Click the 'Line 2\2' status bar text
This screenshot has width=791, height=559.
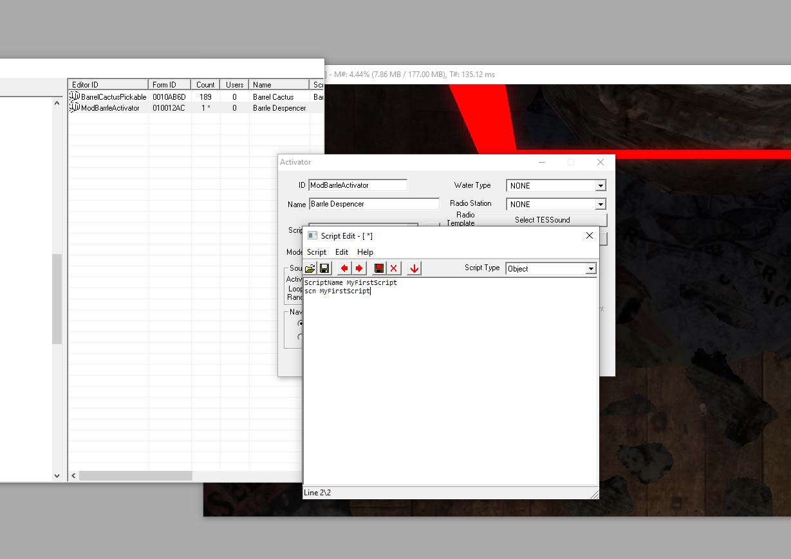point(317,493)
